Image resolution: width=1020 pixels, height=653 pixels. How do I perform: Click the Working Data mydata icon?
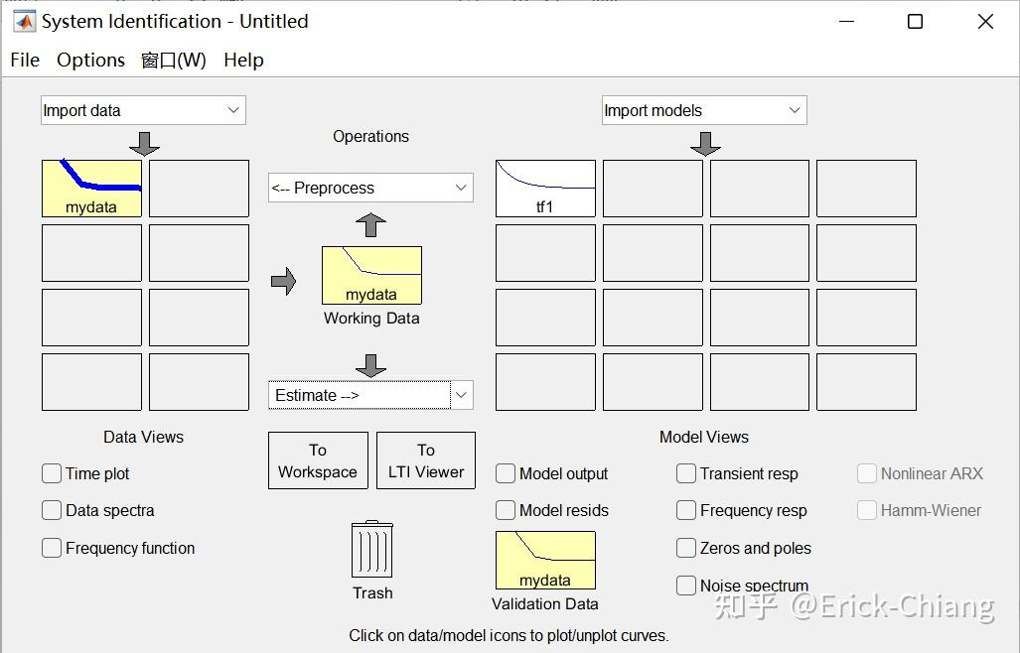pyautogui.click(x=371, y=275)
